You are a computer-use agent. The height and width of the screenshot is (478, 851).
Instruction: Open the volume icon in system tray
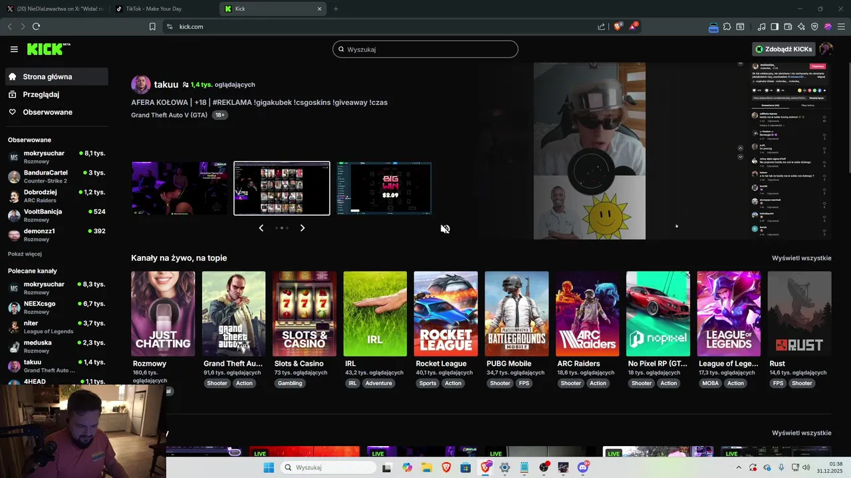[x=806, y=467]
